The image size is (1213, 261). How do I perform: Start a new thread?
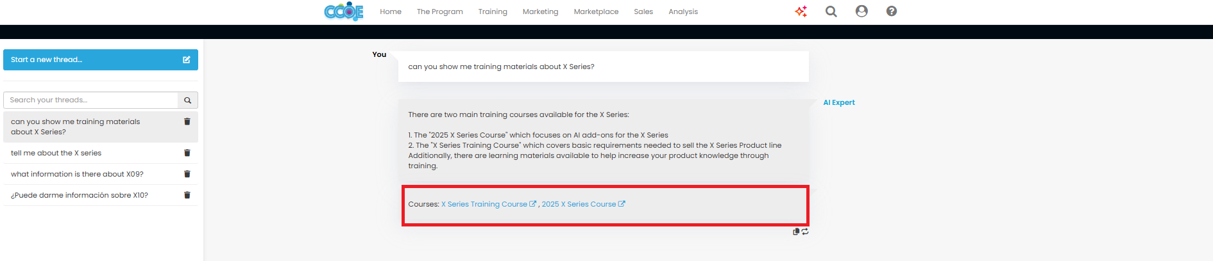tap(101, 59)
